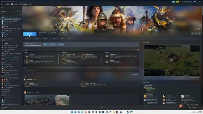Show previous achievements with left chevron

[x=132, y=50]
